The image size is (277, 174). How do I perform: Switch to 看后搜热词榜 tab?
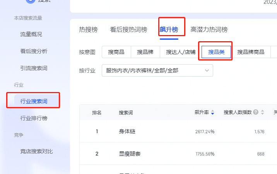128,29
